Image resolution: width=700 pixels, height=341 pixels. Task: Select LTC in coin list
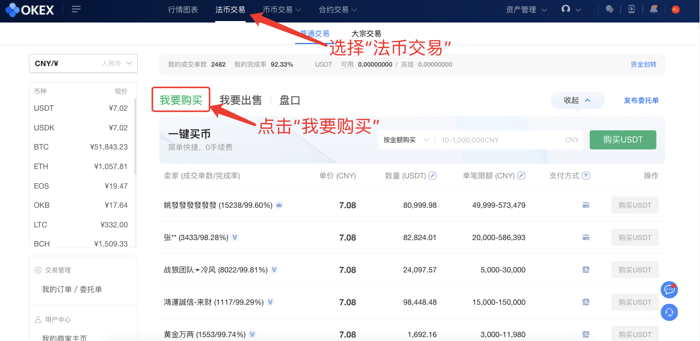click(81, 225)
